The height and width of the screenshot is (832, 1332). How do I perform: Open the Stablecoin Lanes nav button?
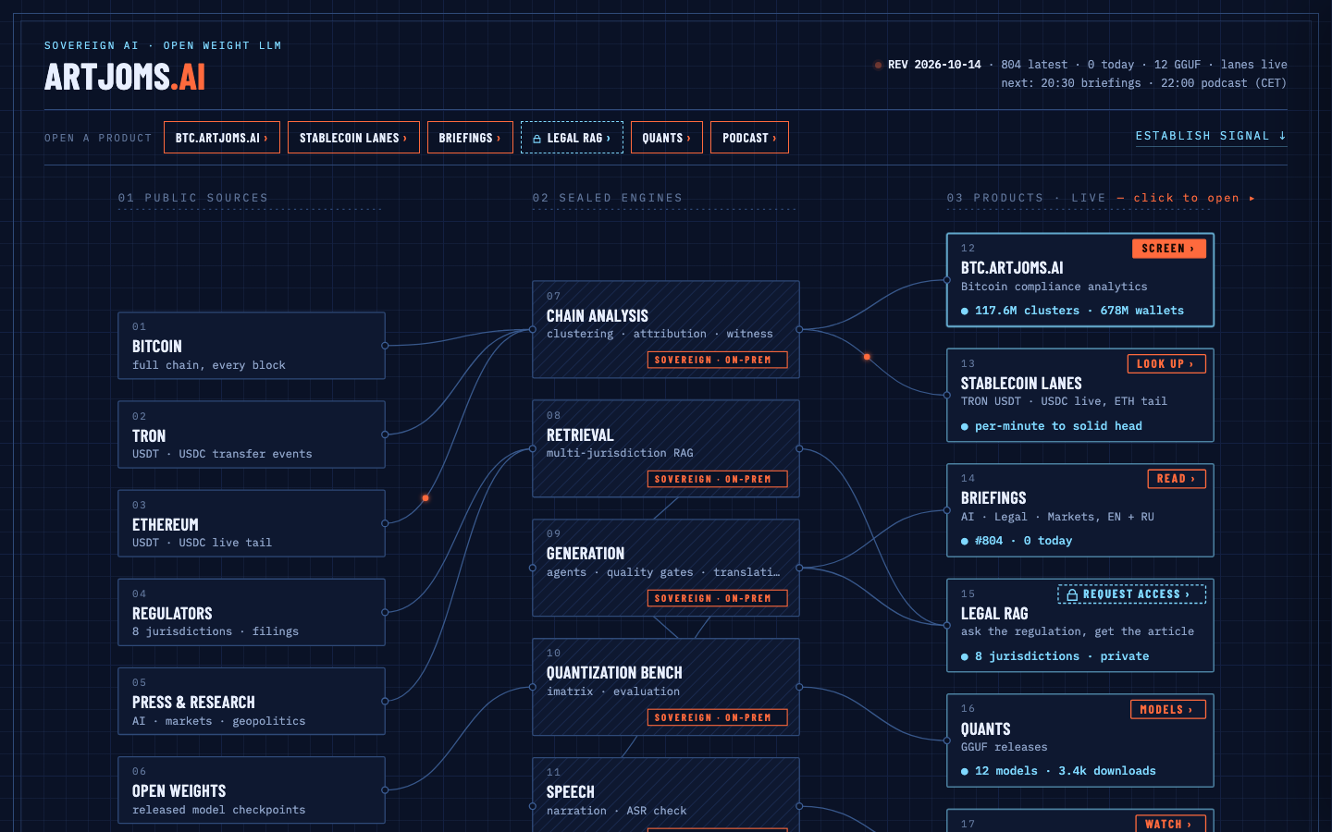coord(353,138)
